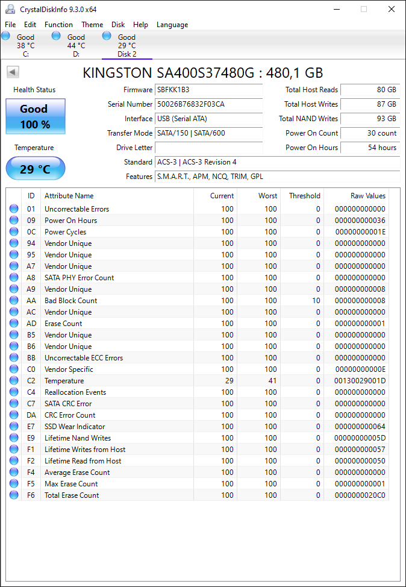Click the 29 °C temperature button

pyautogui.click(x=36, y=169)
